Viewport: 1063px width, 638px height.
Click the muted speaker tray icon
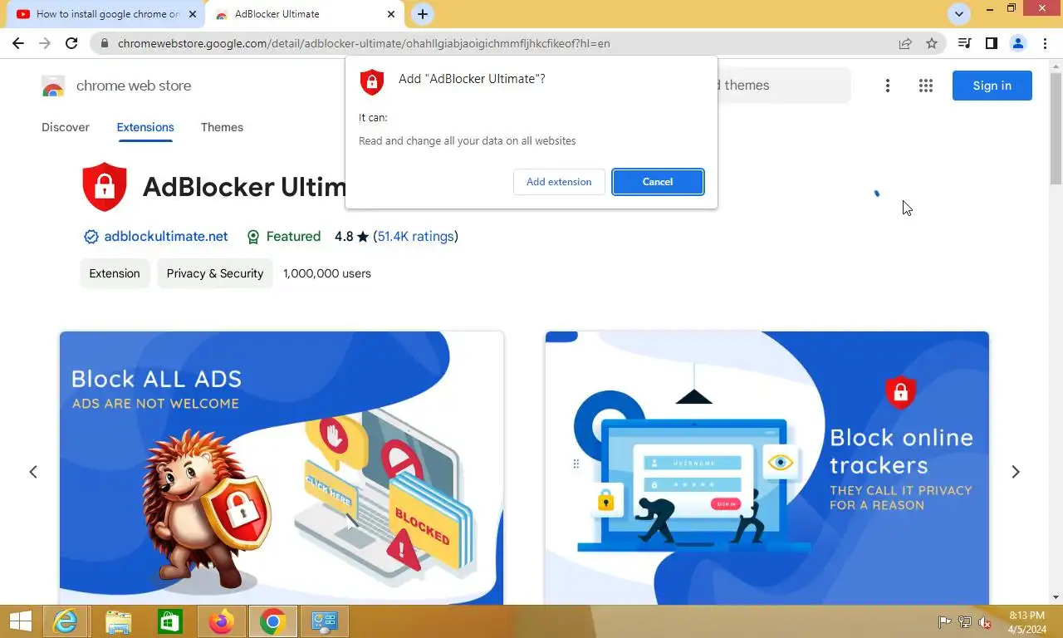click(985, 622)
